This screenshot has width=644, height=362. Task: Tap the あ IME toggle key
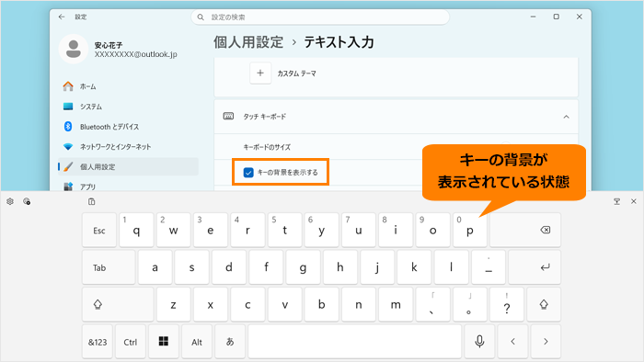tap(230, 342)
